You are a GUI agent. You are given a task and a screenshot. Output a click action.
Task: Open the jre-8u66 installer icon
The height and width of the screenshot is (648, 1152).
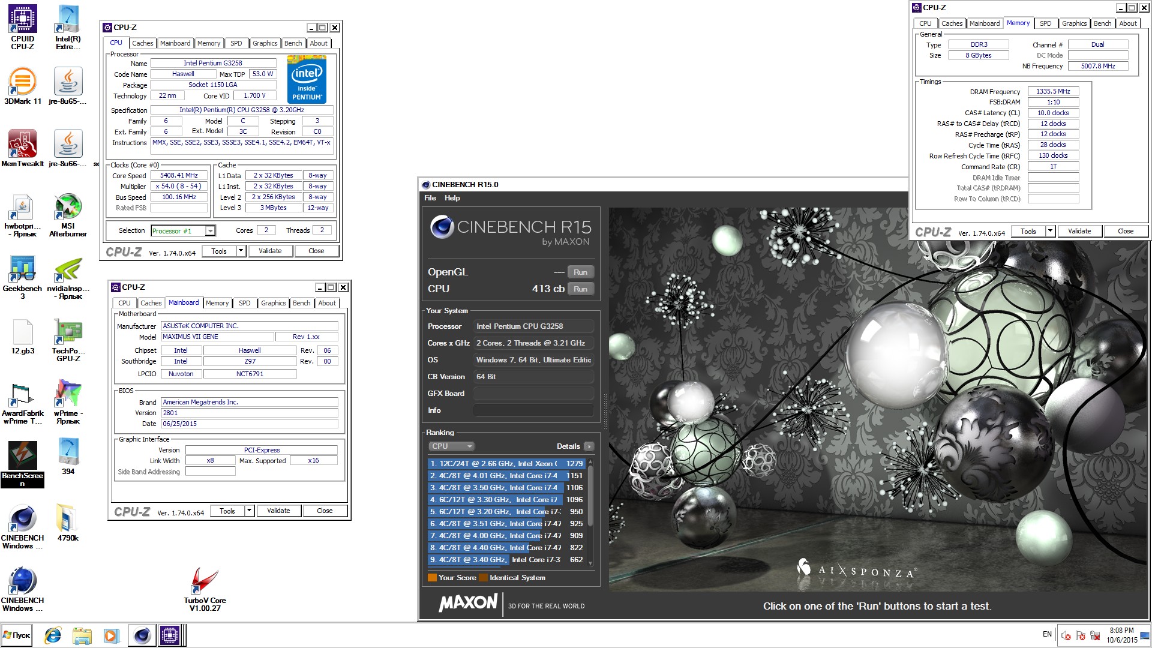tap(68, 148)
